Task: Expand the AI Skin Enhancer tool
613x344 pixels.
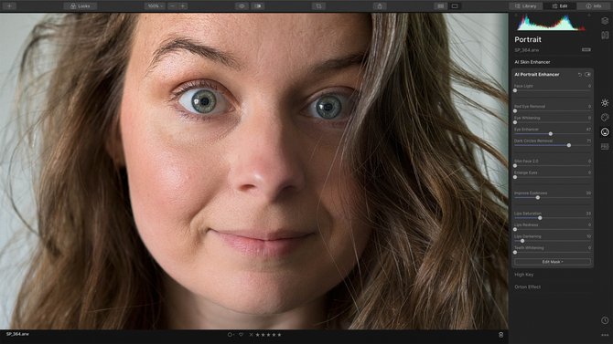Action: [532, 62]
